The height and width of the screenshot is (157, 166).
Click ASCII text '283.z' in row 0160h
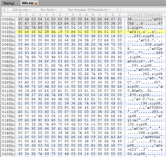coord(157,112)
